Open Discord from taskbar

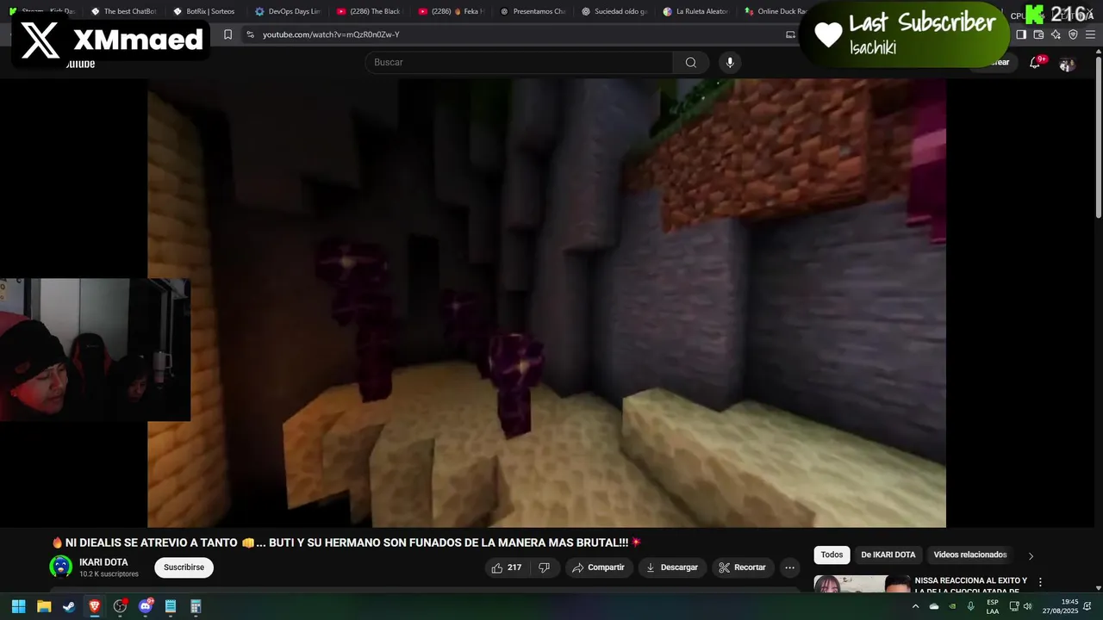[146, 606]
